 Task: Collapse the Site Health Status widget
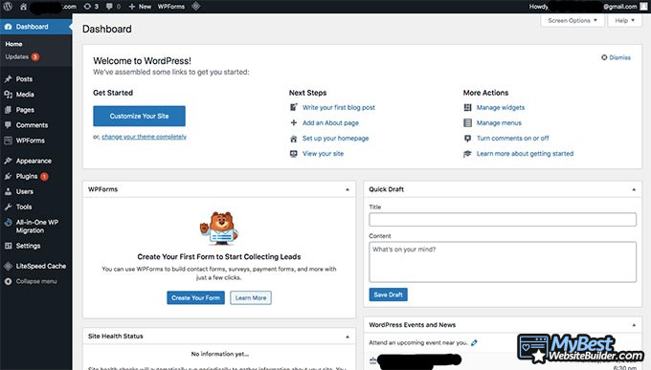tap(348, 337)
